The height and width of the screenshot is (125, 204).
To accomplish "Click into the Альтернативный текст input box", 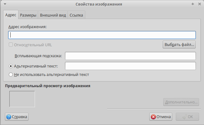I will pos(130,66).
